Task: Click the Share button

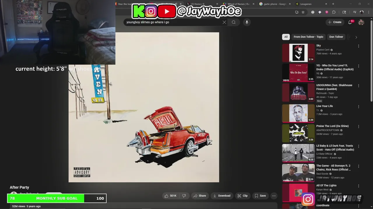Action: pos(200,196)
